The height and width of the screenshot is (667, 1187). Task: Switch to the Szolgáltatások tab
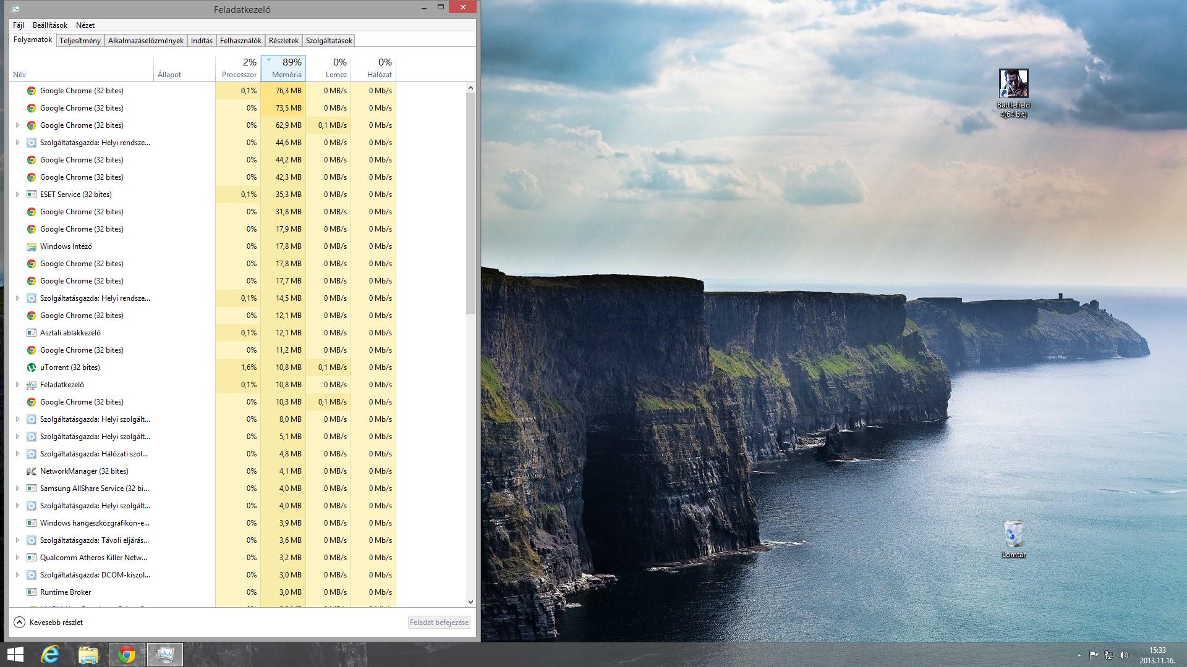coord(329,41)
